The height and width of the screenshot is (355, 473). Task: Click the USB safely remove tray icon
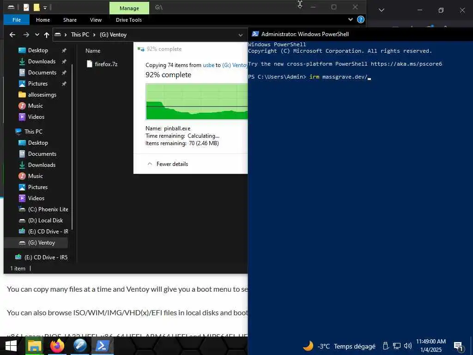click(x=386, y=346)
